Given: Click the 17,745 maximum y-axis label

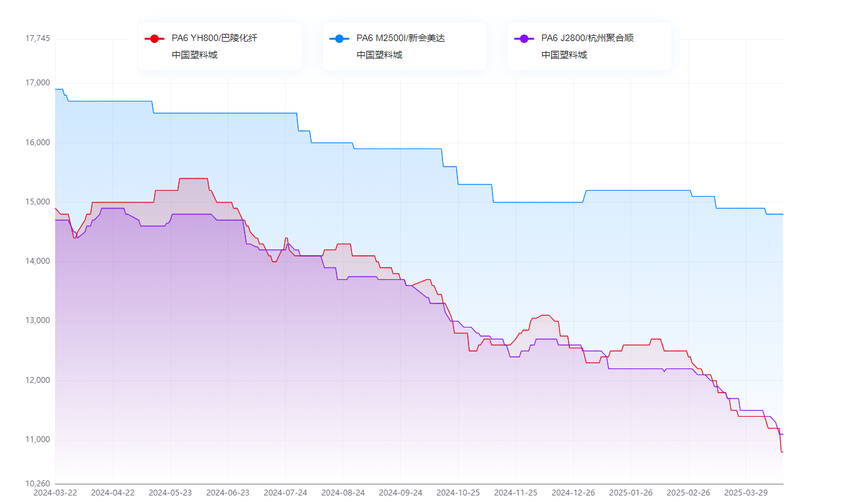Looking at the screenshot, I should click(x=37, y=38).
